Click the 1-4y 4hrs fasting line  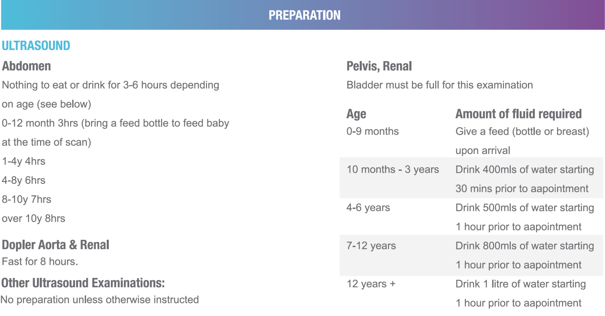click(24, 162)
